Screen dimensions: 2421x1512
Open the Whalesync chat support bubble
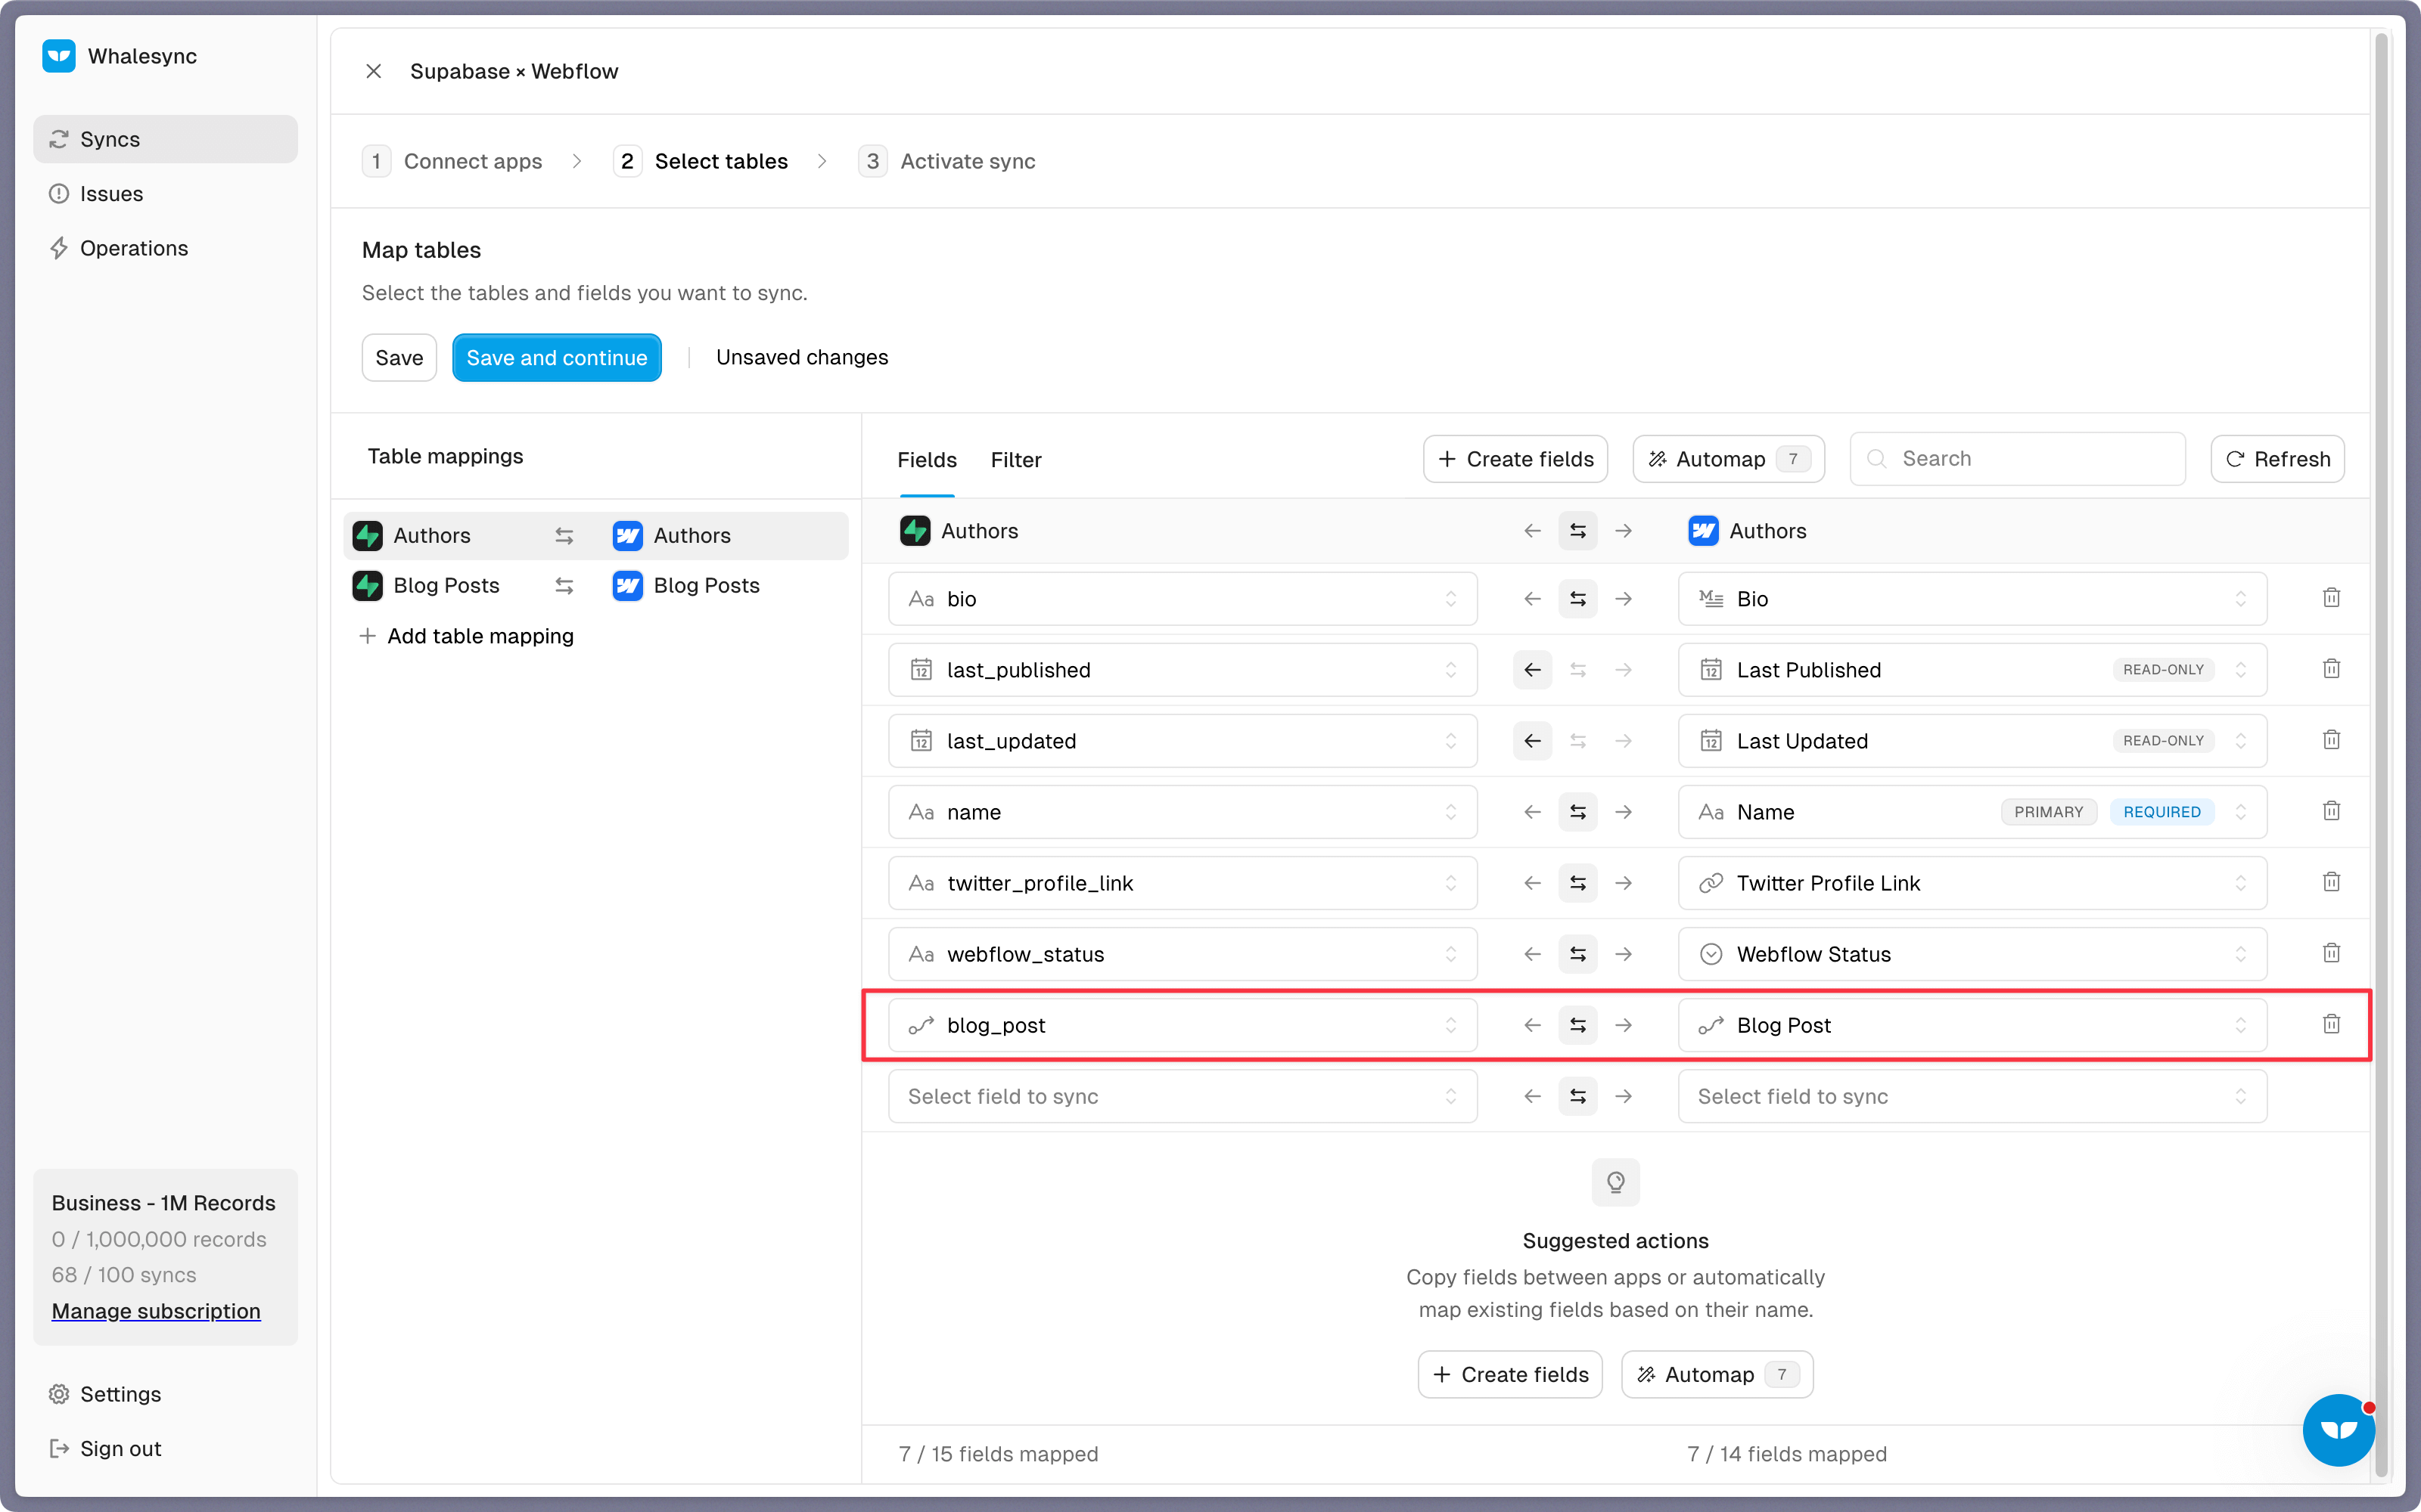tap(2338, 1430)
